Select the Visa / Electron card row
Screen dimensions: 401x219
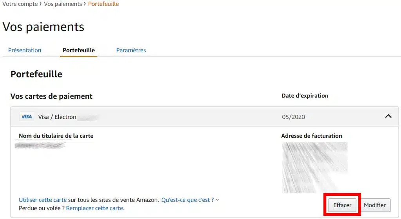point(204,117)
